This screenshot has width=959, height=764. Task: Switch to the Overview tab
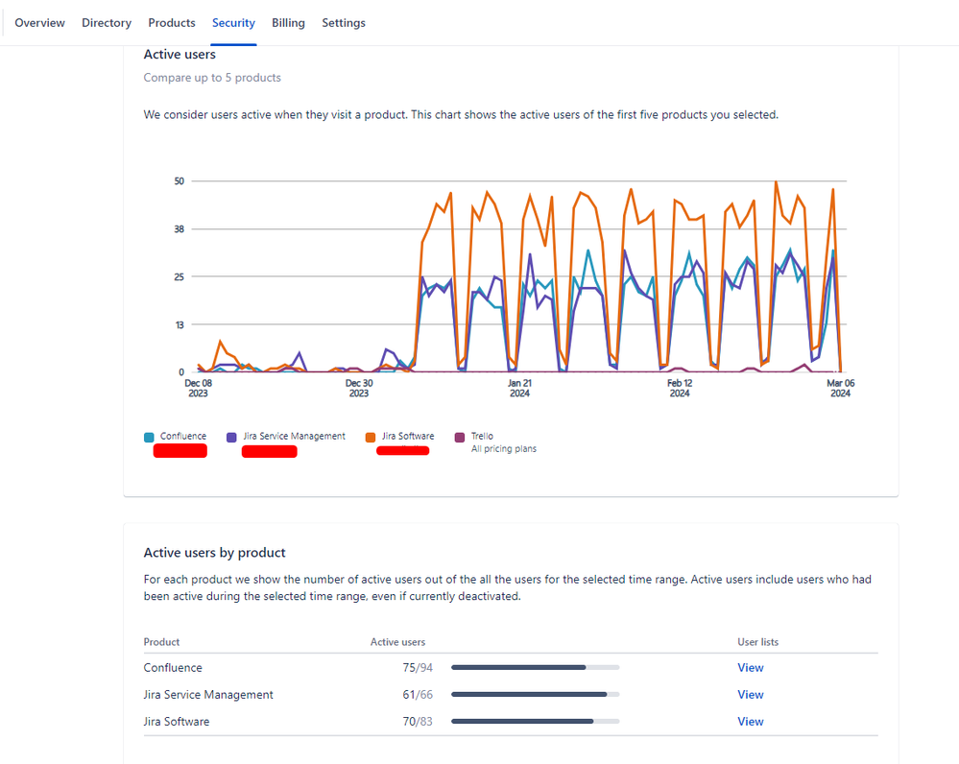pos(39,22)
